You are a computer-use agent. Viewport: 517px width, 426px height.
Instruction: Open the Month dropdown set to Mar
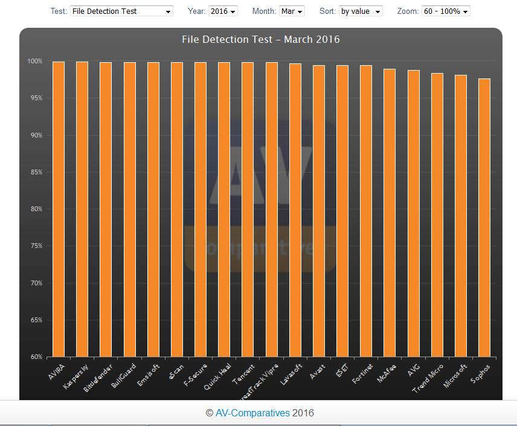292,11
